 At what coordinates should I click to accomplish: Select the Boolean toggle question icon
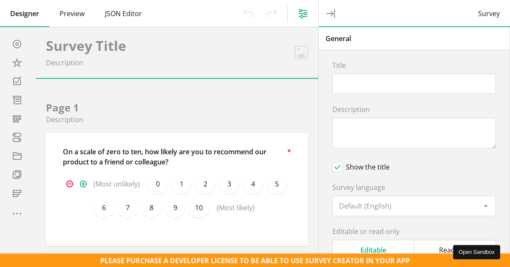17,137
